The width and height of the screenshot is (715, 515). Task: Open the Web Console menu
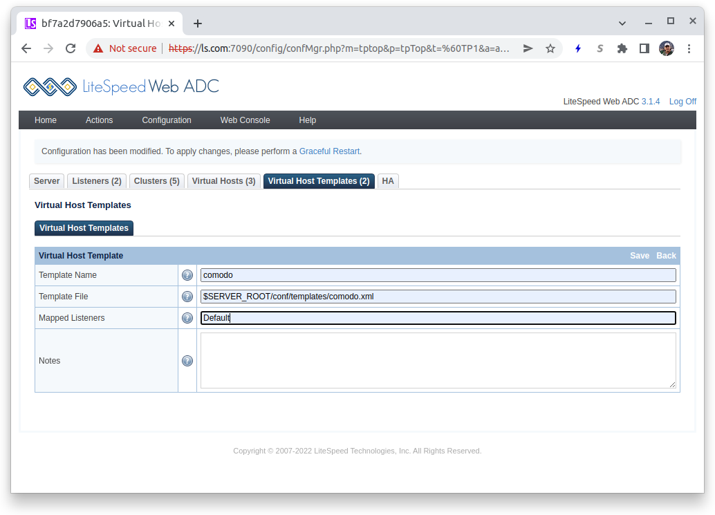coord(245,120)
